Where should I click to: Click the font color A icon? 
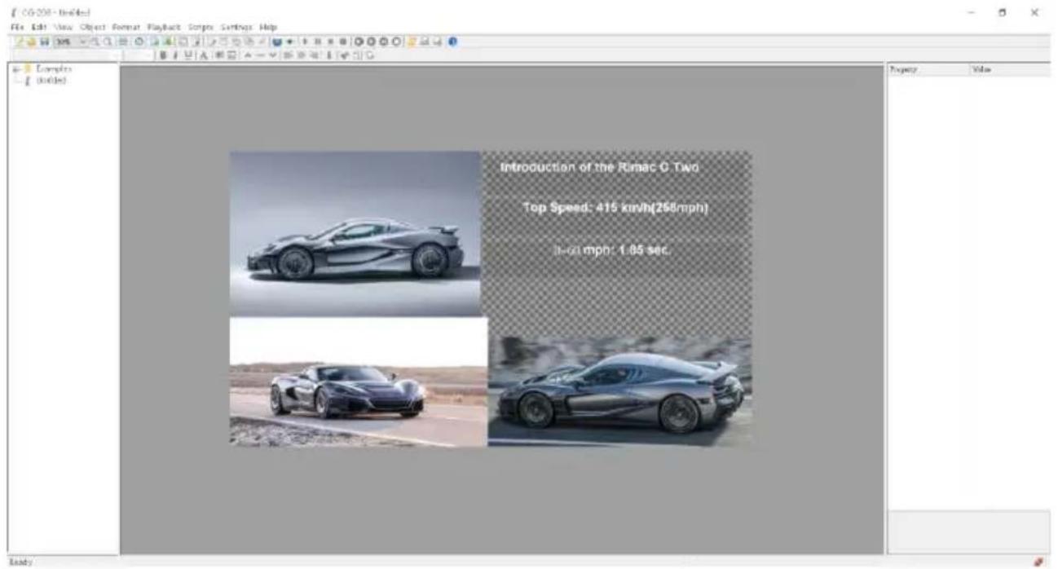[x=202, y=55]
